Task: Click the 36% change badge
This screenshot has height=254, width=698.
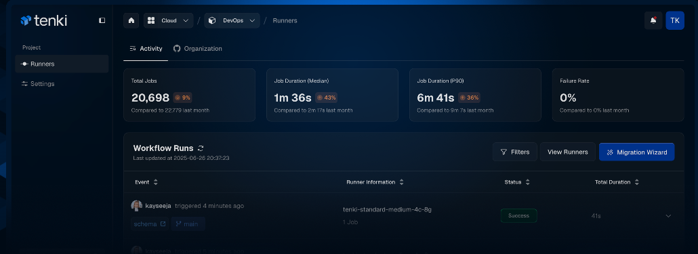Action: (x=469, y=98)
